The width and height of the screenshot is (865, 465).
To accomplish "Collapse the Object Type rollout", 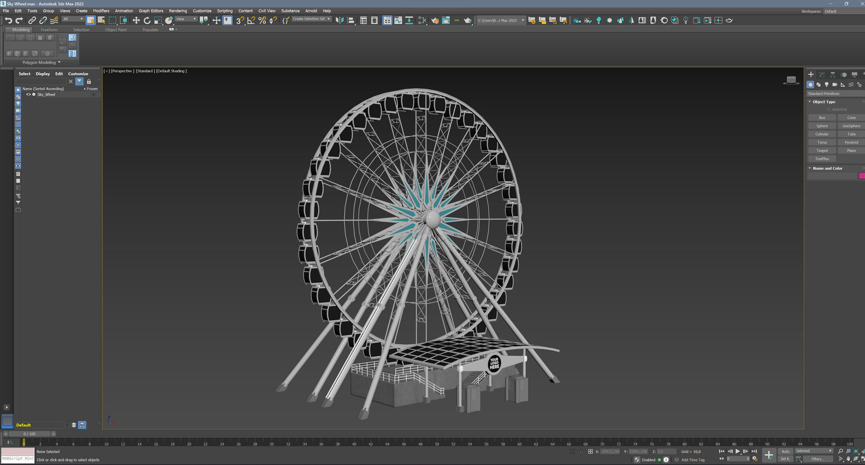I will point(824,102).
